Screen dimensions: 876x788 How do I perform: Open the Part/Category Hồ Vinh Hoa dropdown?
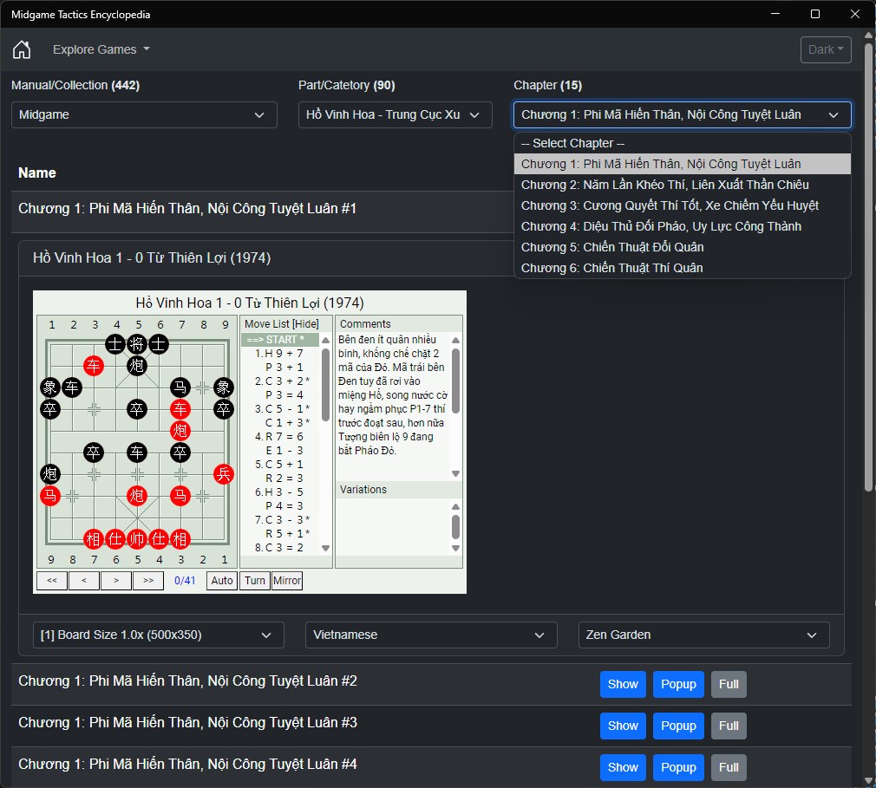coord(395,114)
